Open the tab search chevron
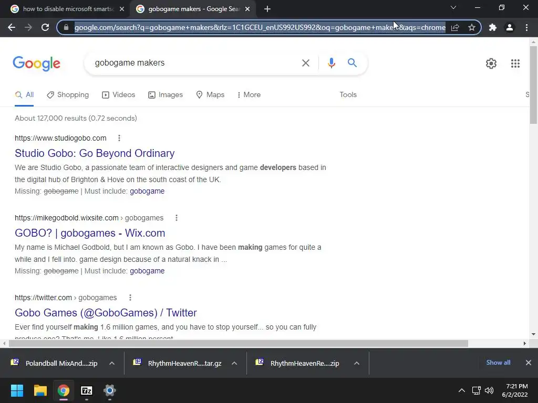This screenshot has width=538, height=403. 453,7
